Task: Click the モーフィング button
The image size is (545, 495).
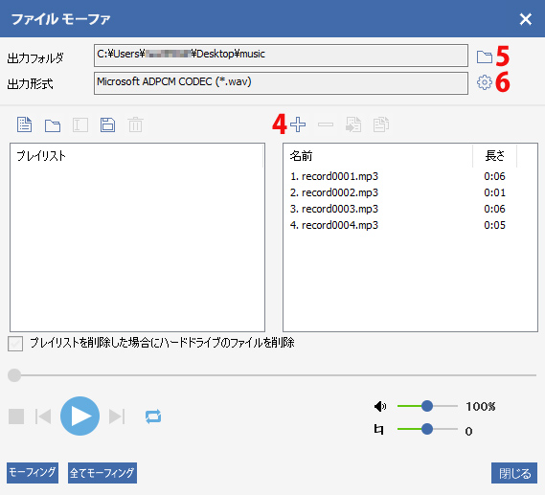Action: pyautogui.click(x=33, y=473)
